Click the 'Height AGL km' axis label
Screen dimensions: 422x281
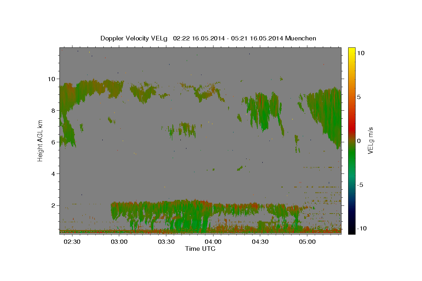pos(40,140)
